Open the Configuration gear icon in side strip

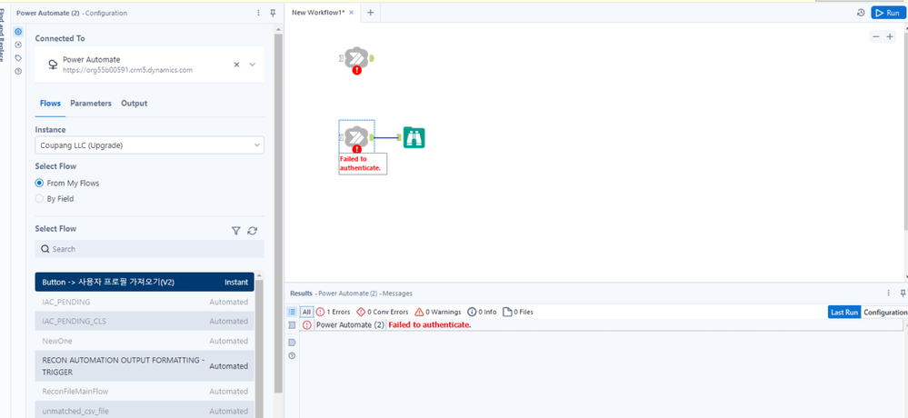click(18, 31)
